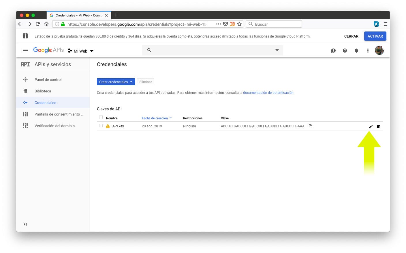Open the Firefox hamburger menu
The width and height of the screenshot is (406, 253).
(x=385, y=24)
